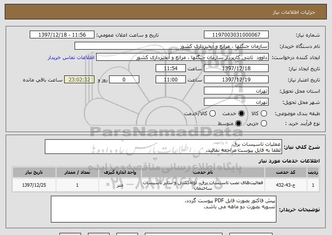The image size is (332, 235).
Task: Select the خدمت radio button
Action: coord(241,113)
